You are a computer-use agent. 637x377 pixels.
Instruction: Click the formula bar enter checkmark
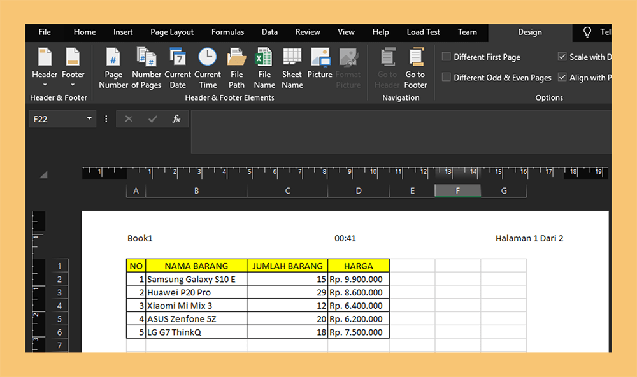(x=153, y=119)
